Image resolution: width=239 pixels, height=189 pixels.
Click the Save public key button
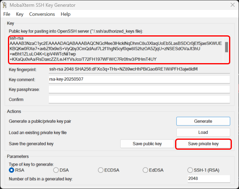(x=147, y=144)
